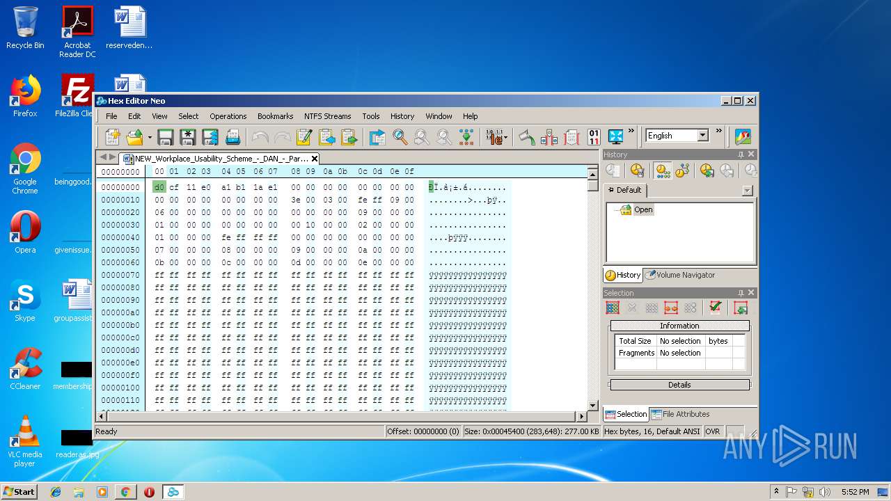Click the Open file folder icon
This screenshot has height=501, width=891.
coord(135,136)
